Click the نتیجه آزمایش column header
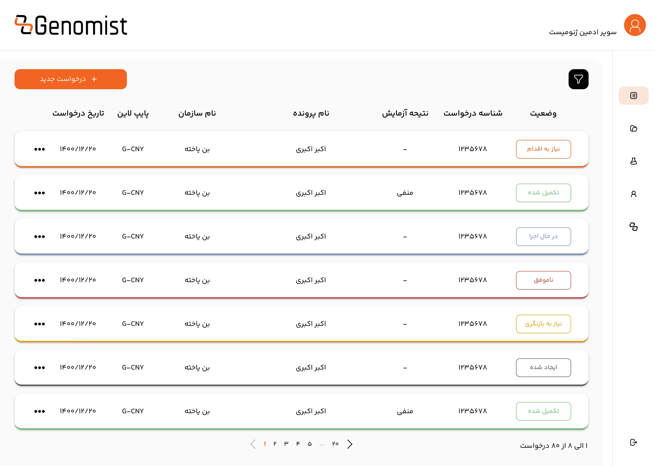 coord(405,113)
